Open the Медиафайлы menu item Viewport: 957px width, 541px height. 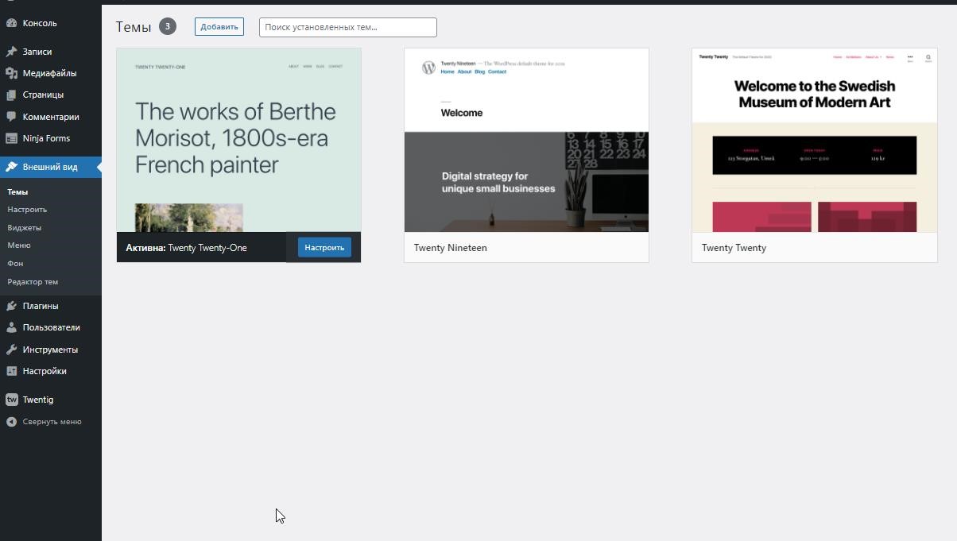tap(51, 73)
